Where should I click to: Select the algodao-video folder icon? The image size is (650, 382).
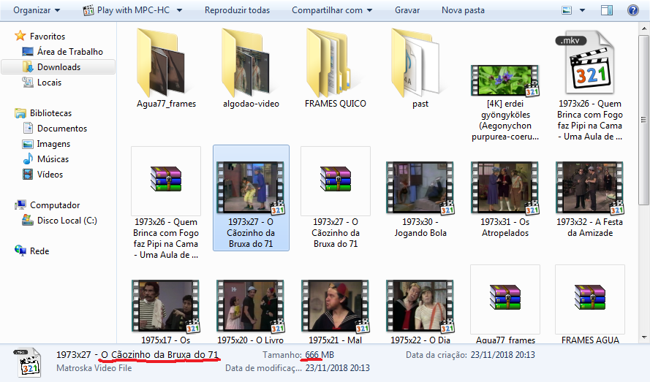pos(246,63)
